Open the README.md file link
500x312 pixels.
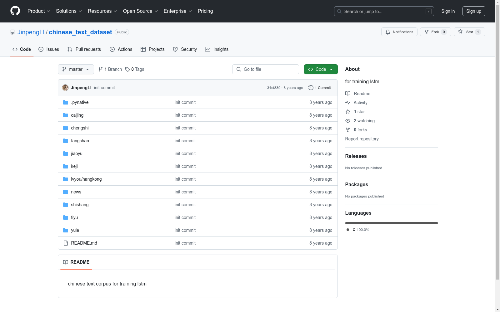[x=84, y=243]
